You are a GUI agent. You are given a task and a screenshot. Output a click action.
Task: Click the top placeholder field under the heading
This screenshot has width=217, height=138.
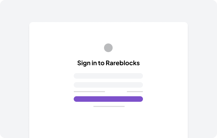point(108,76)
